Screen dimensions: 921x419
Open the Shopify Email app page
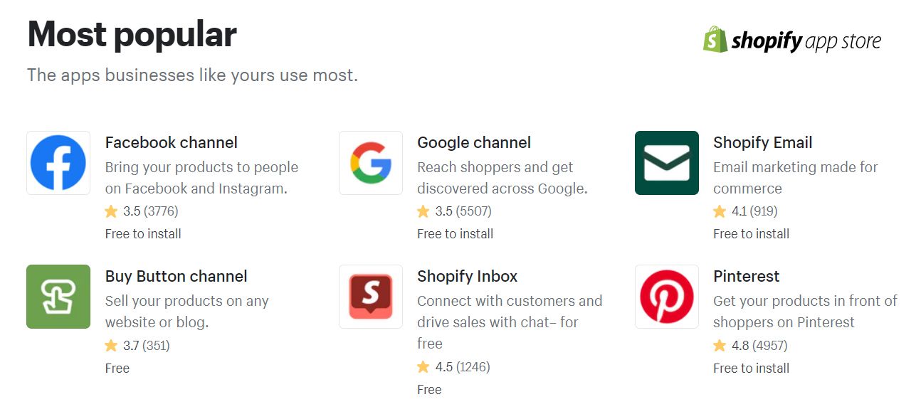[x=762, y=142]
